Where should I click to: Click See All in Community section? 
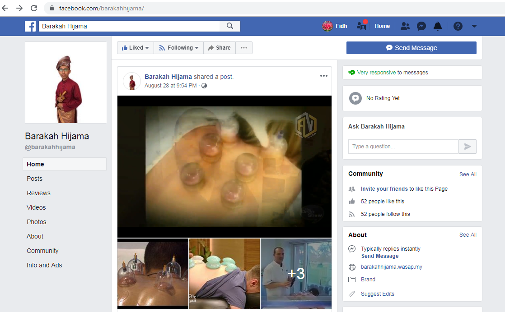(x=468, y=174)
